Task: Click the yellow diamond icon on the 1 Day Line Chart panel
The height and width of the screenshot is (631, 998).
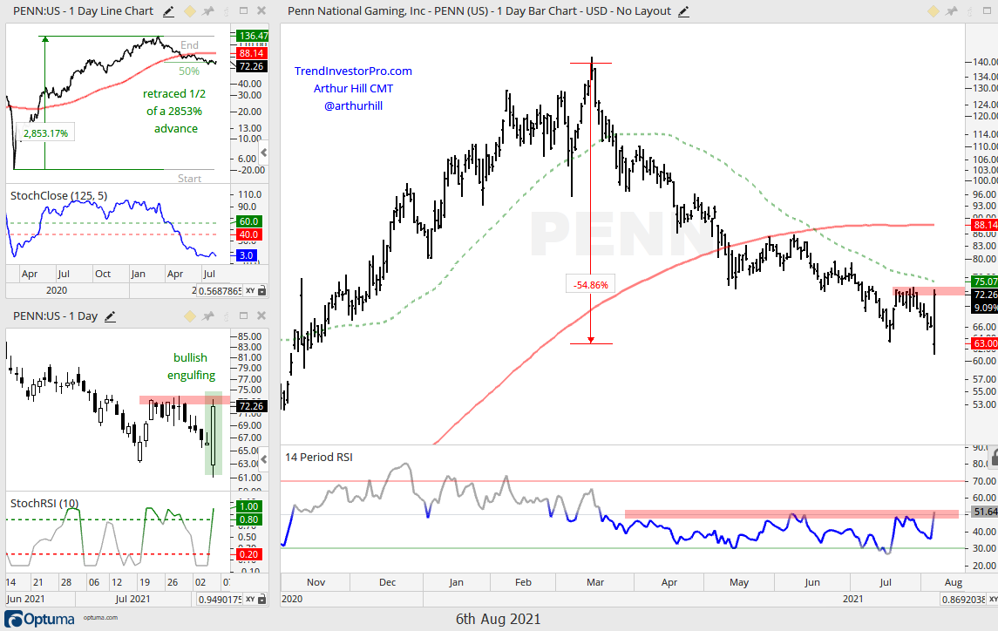Action: tap(190, 11)
